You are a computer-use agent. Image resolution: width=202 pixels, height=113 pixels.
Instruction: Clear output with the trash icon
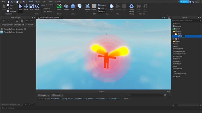[165, 95]
